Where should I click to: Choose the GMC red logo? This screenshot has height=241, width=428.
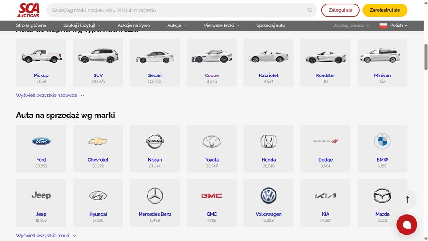pyautogui.click(x=211, y=195)
